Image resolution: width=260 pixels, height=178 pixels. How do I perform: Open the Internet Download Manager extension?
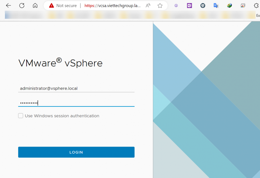pyautogui.click(x=230, y=6)
